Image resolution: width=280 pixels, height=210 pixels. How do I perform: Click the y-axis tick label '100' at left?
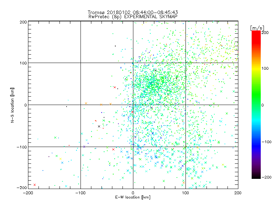click(x=23, y=63)
